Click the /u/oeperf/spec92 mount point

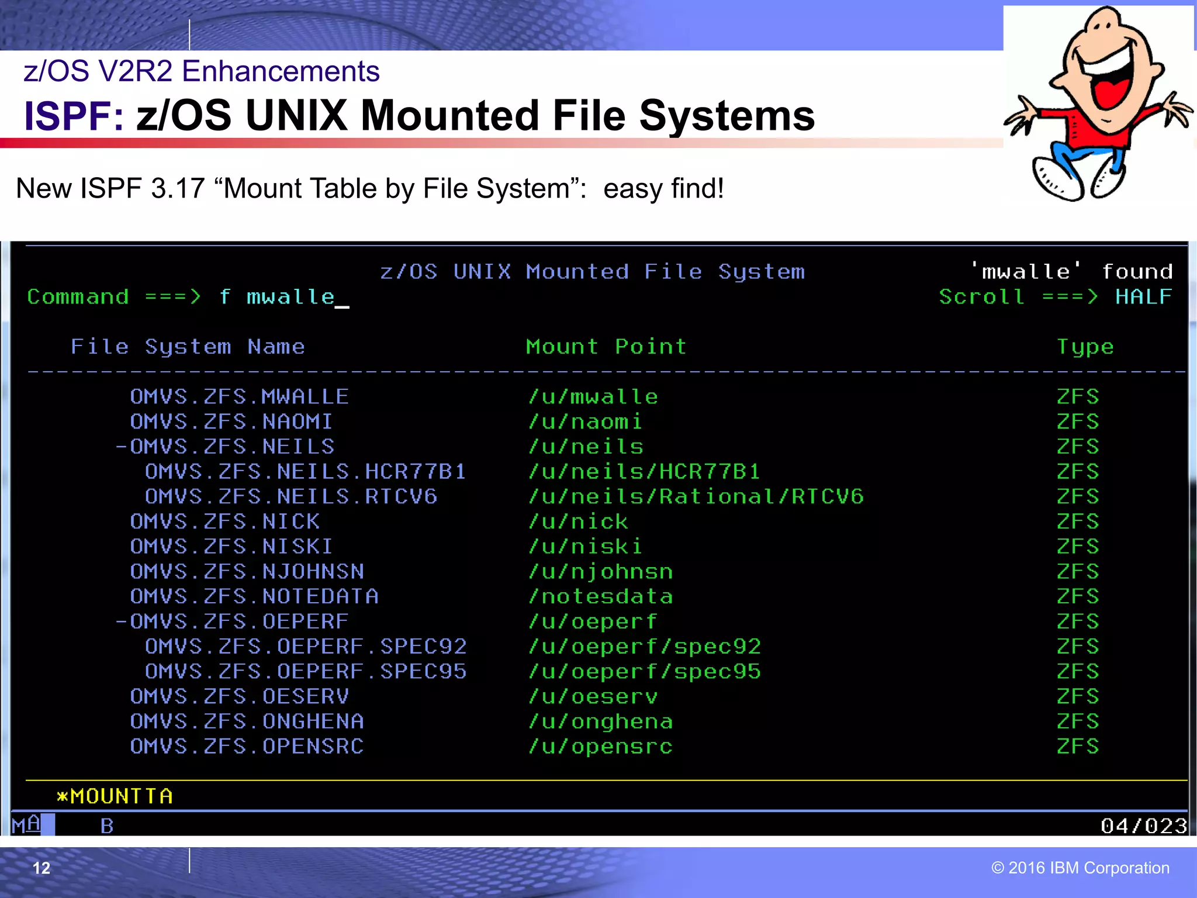[x=644, y=647]
